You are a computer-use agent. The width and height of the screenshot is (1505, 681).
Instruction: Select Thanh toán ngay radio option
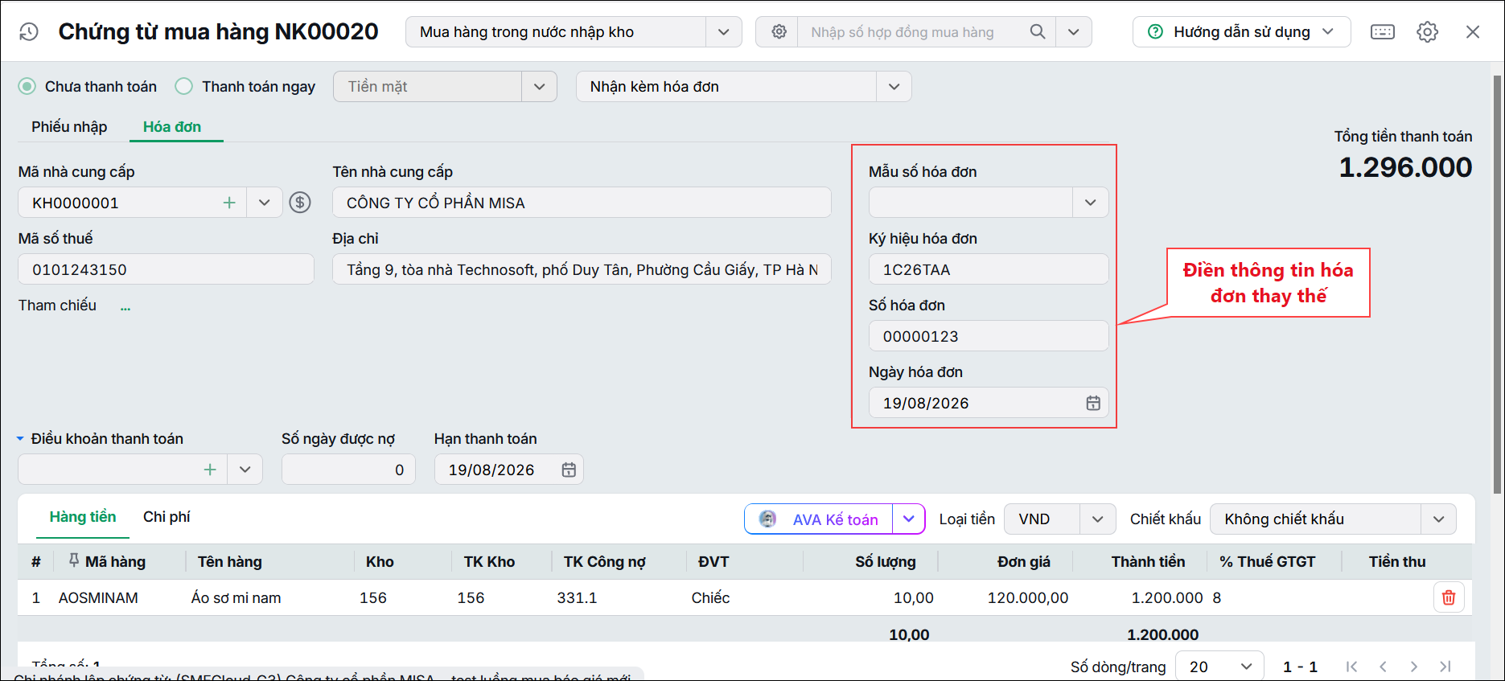click(x=184, y=86)
